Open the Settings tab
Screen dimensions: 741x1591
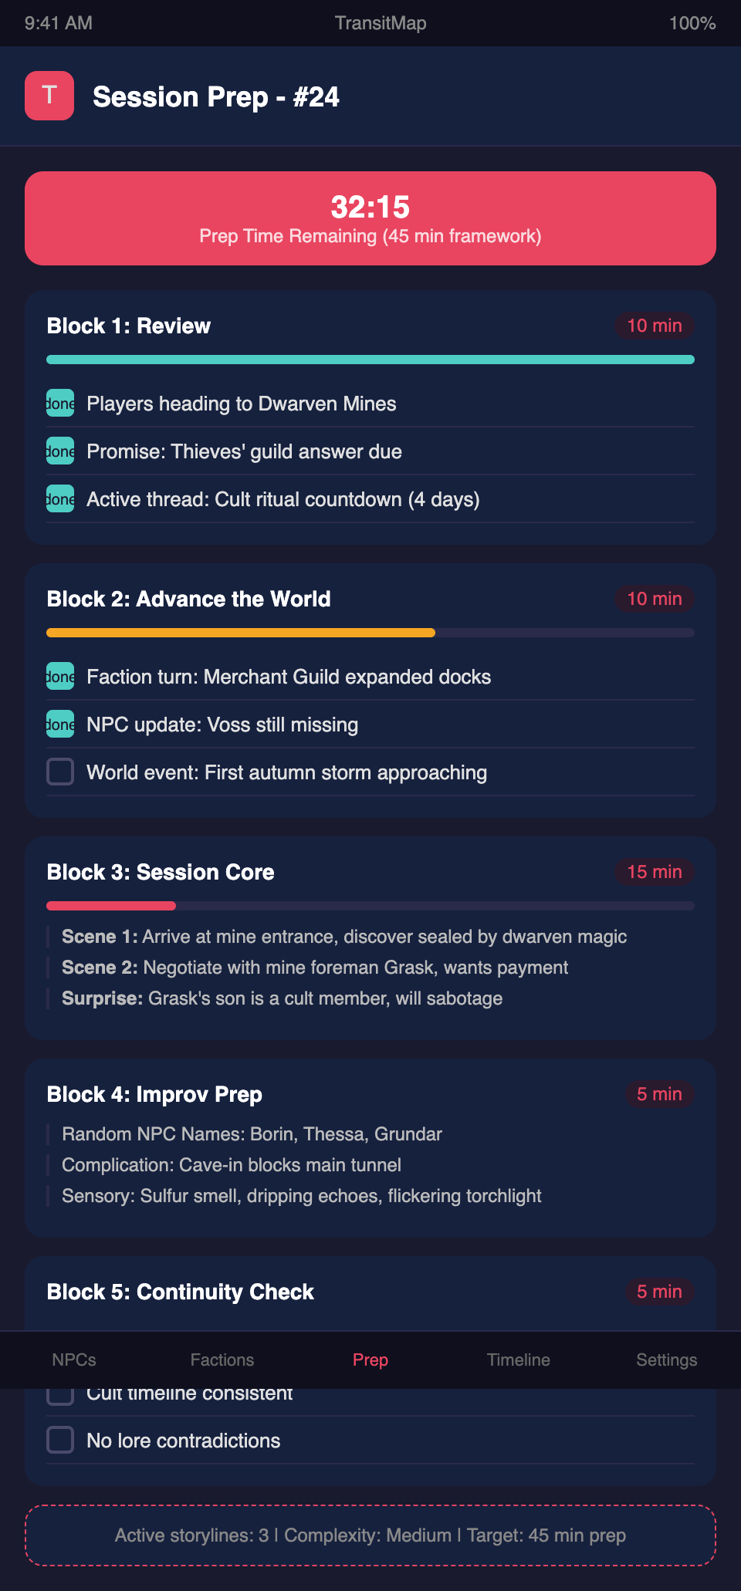pyautogui.click(x=666, y=1360)
